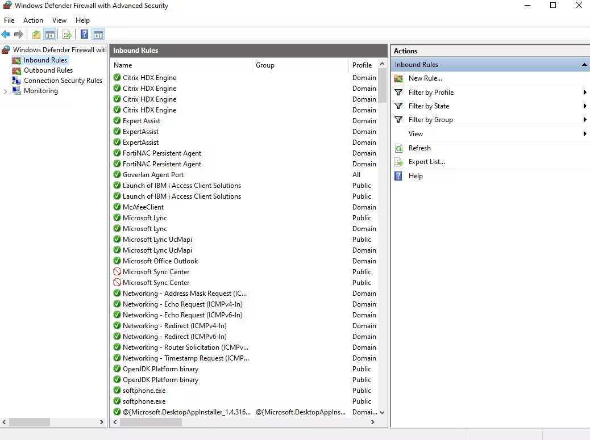Click the Help icon in Actions pane
This screenshot has height=440, width=590.
[398, 176]
